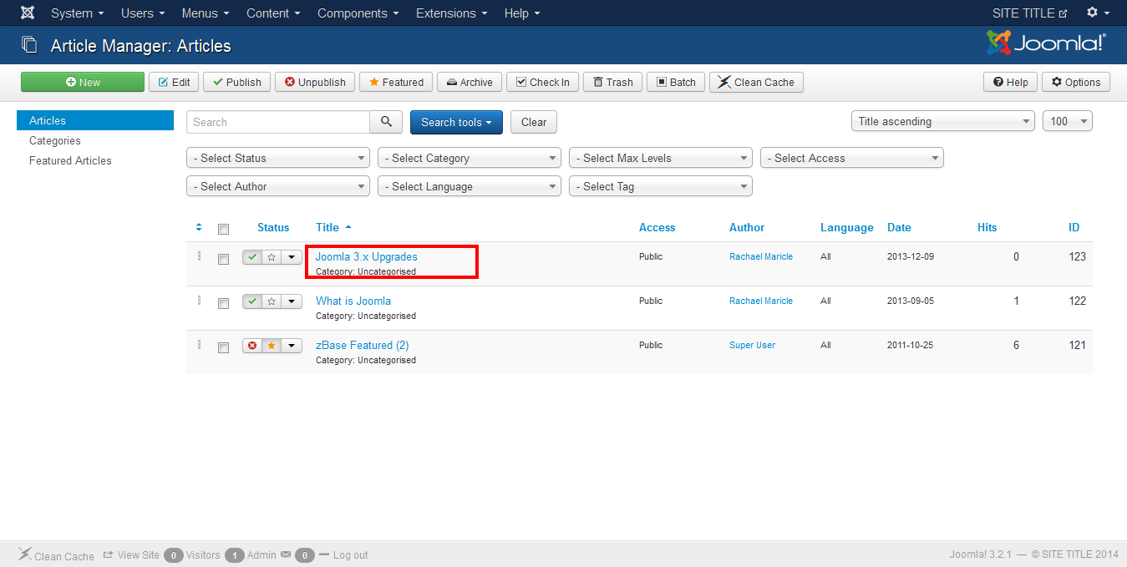Image resolution: width=1127 pixels, height=567 pixels.
Task: Toggle the Search tools button
Action: pos(456,122)
